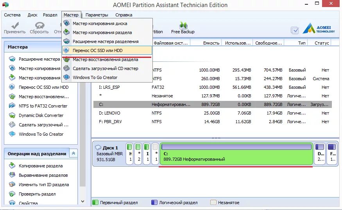Choose Расширение мастера разделения menu entry
The width and height of the screenshot is (342, 210).
click(x=107, y=41)
